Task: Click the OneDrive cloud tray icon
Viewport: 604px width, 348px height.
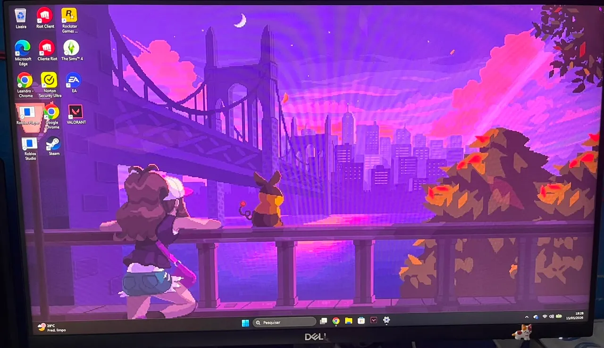Action: pyautogui.click(x=536, y=317)
